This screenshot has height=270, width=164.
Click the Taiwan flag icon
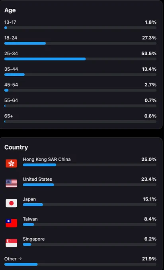(12, 223)
